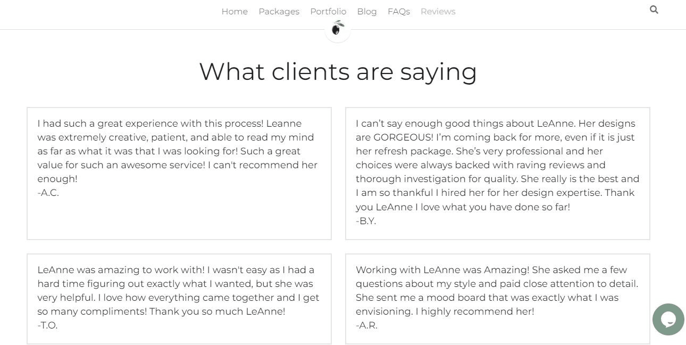Open the Packages menu item
This screenshot has width=686, height=345.
[279, 12]
